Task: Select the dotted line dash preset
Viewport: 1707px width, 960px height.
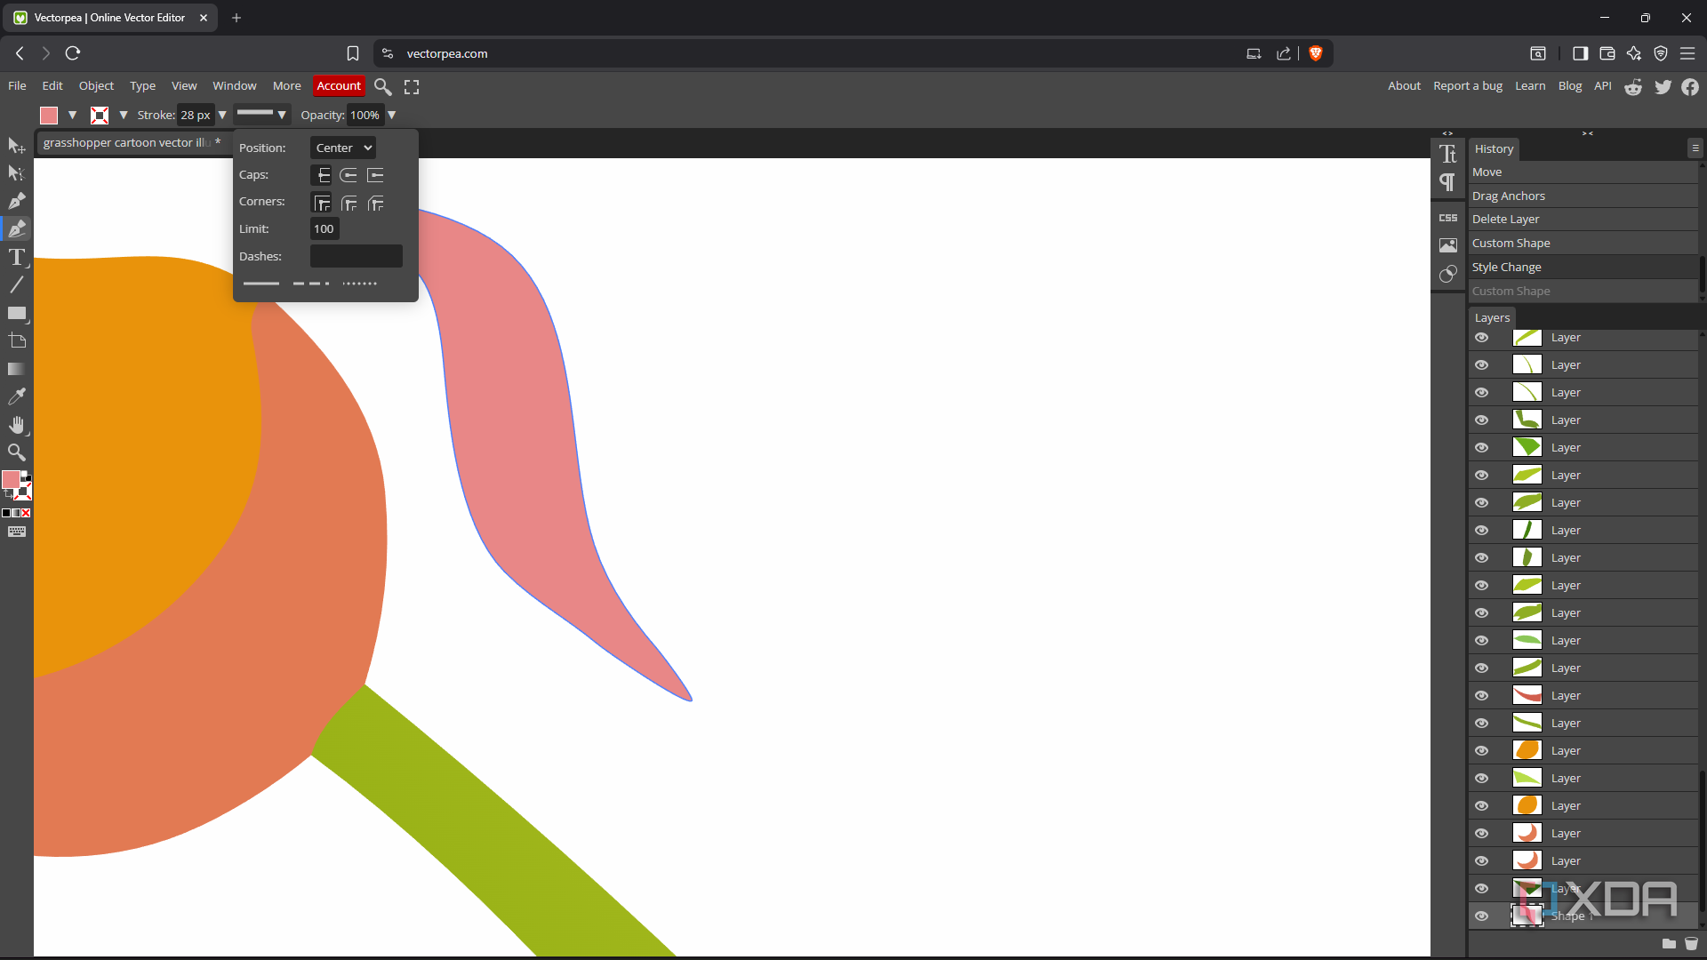Action: [x=360, y=284]
